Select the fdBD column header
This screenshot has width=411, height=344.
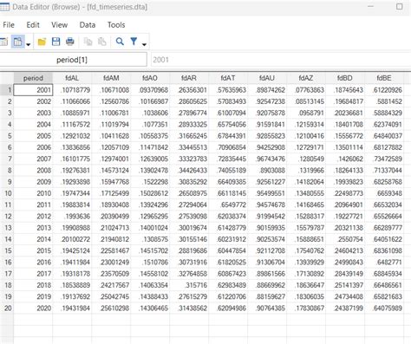click(x=345, y=78)
